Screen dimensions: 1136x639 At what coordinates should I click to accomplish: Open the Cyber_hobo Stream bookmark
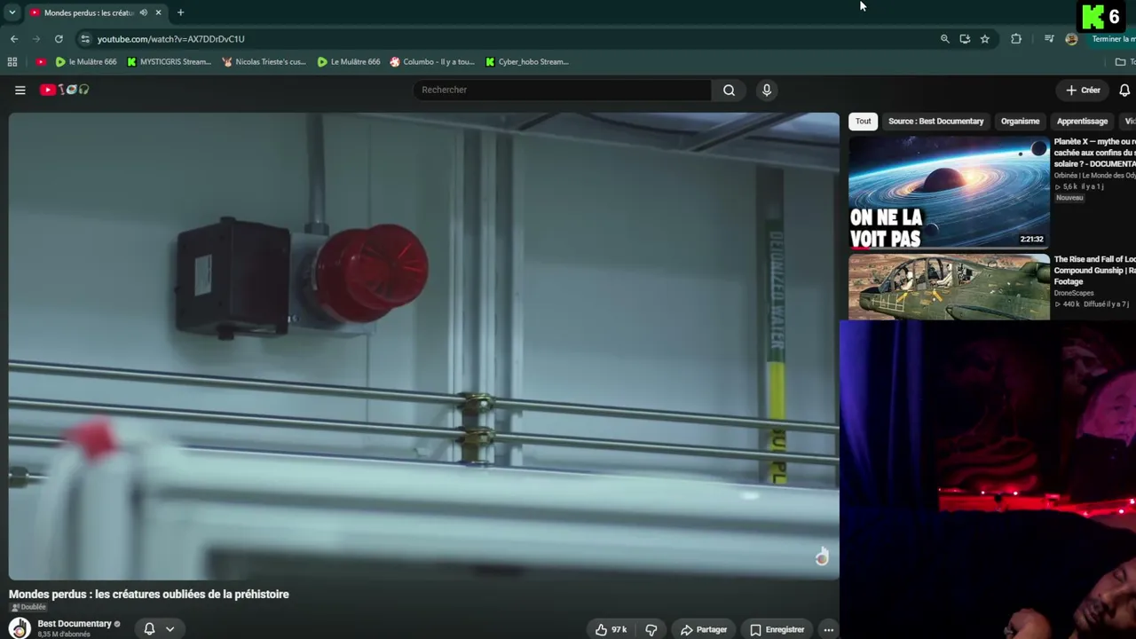[526, 62]
